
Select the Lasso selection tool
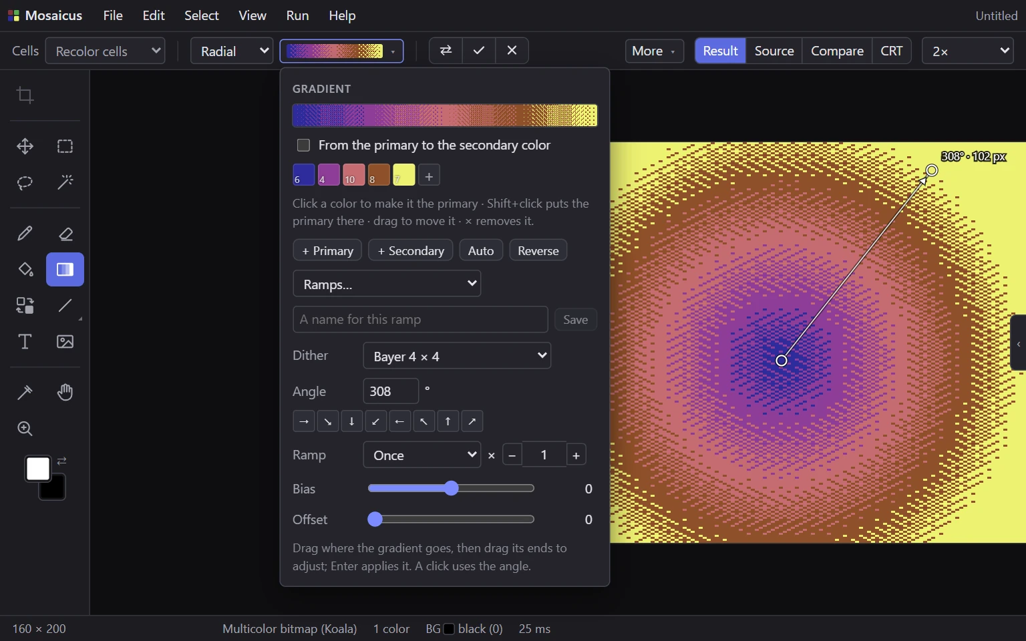pyautogui.click(x=25, y=182)
